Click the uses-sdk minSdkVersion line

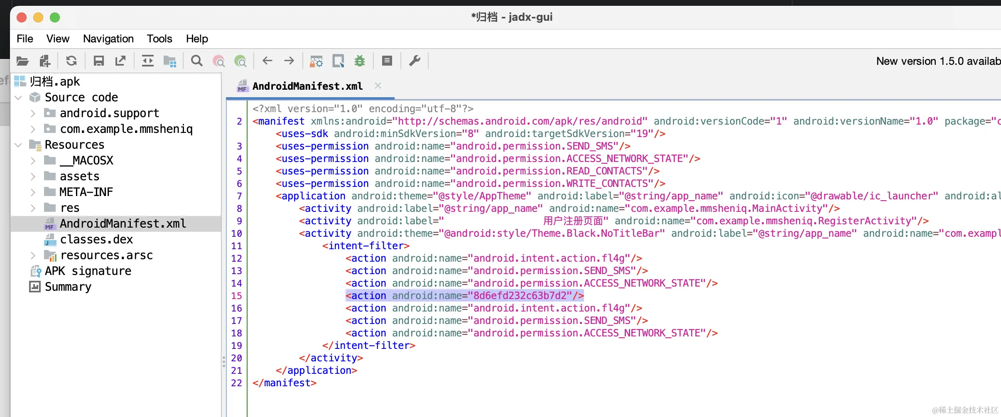coord(471,134)
